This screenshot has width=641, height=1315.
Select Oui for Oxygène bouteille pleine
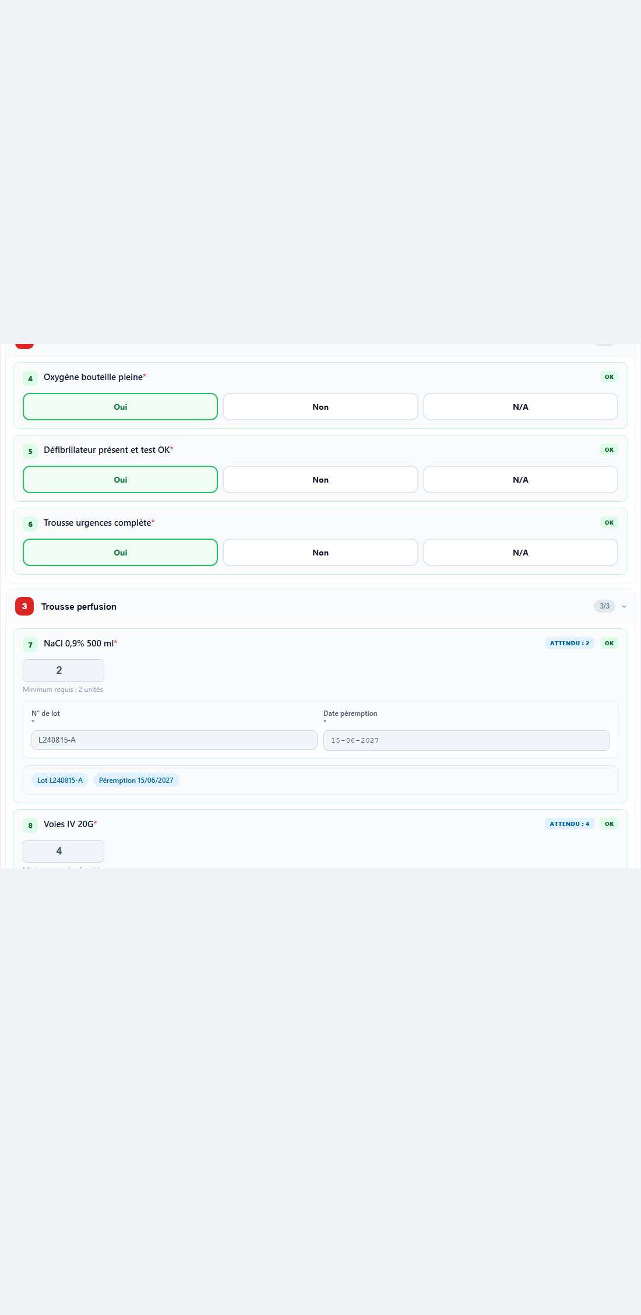[120, 407]
